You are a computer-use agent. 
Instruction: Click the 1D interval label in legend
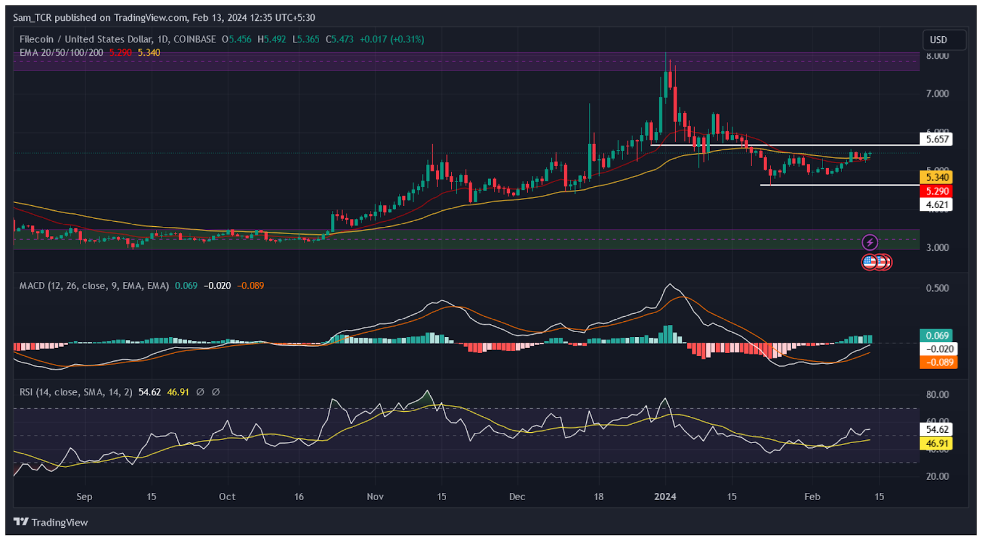[163, 39]
